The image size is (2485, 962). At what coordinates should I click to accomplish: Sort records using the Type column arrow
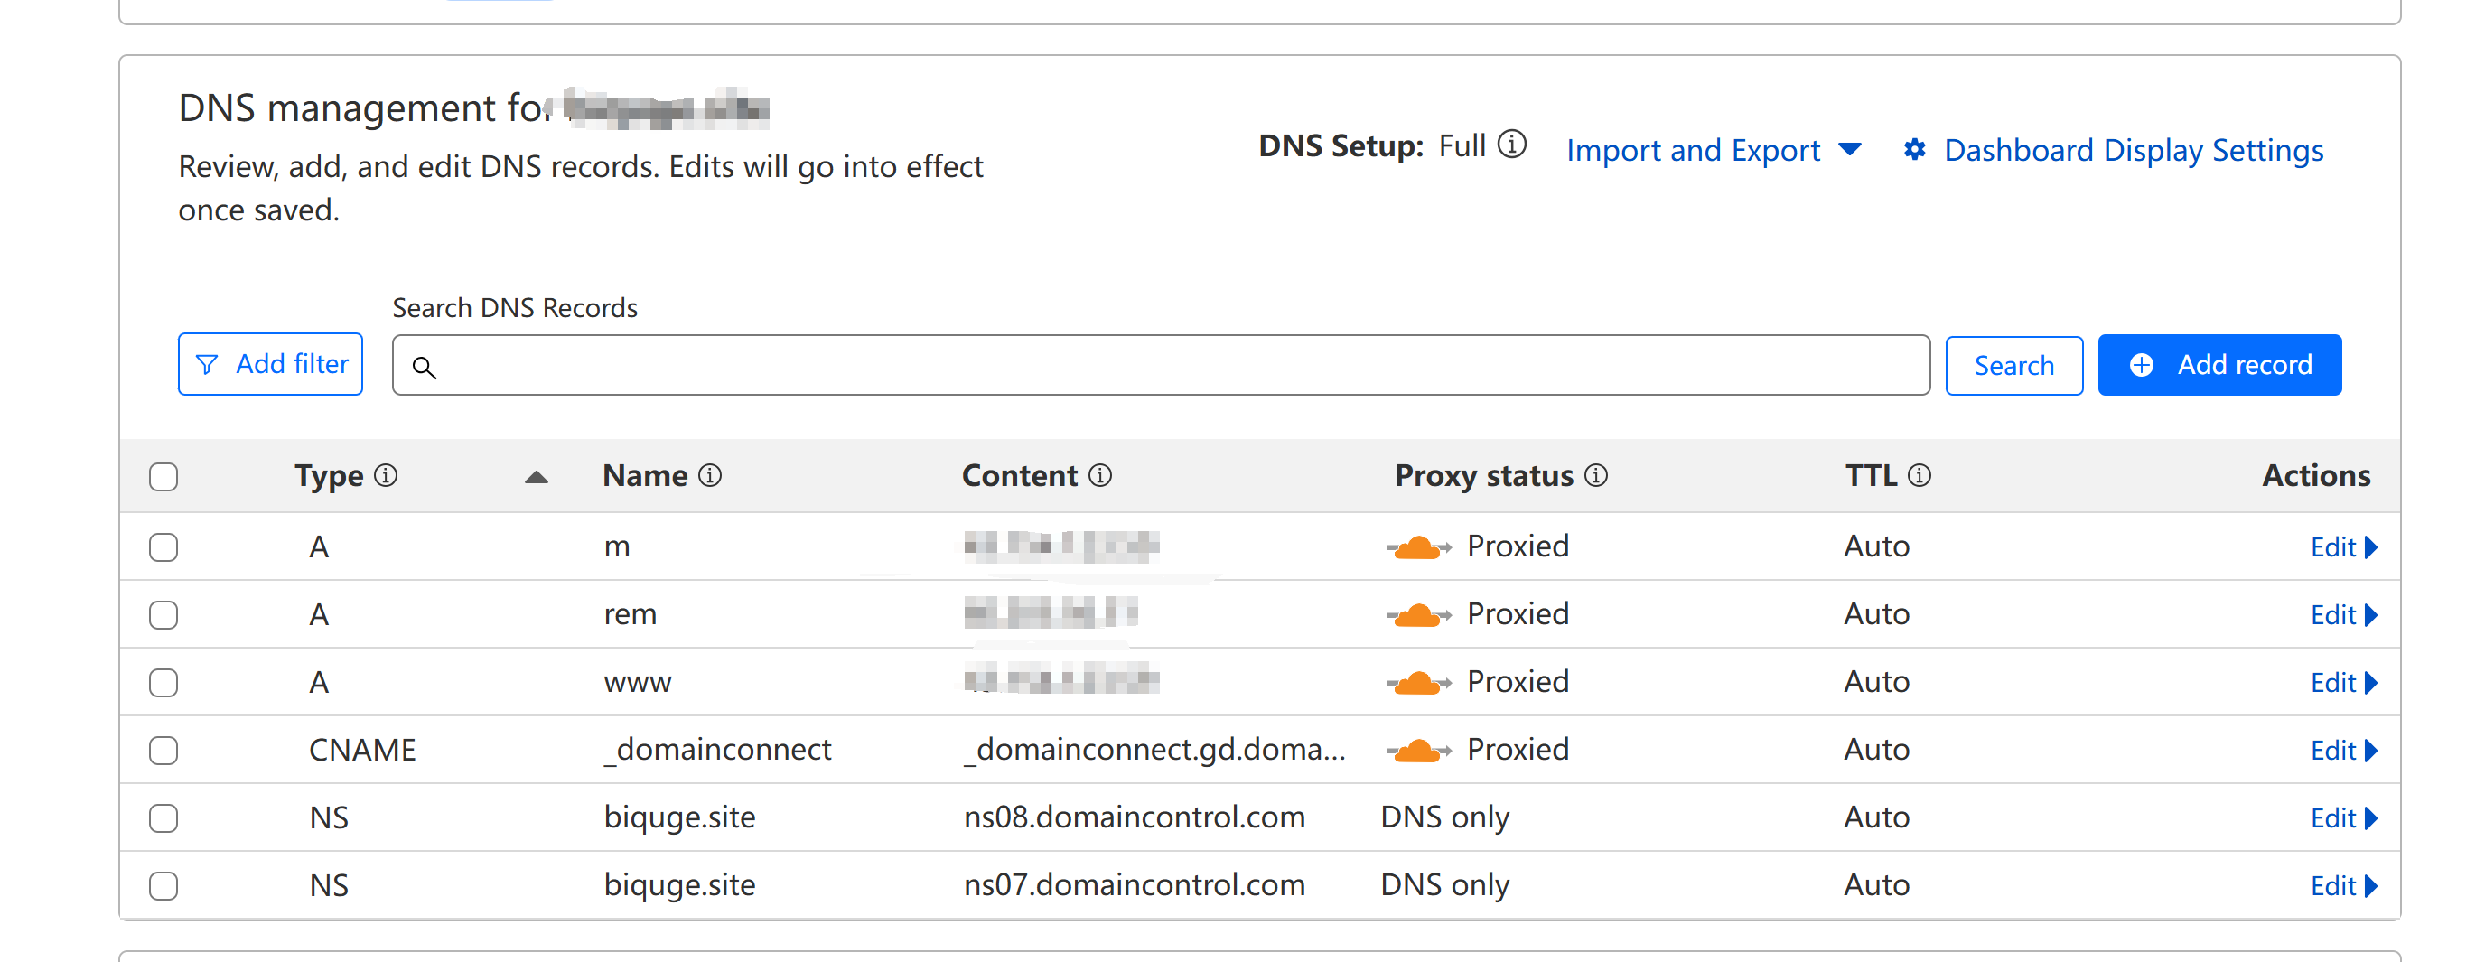pyautogui.click(x=537, y=477)
